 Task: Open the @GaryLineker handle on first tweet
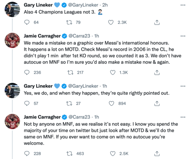coord(83,6)
